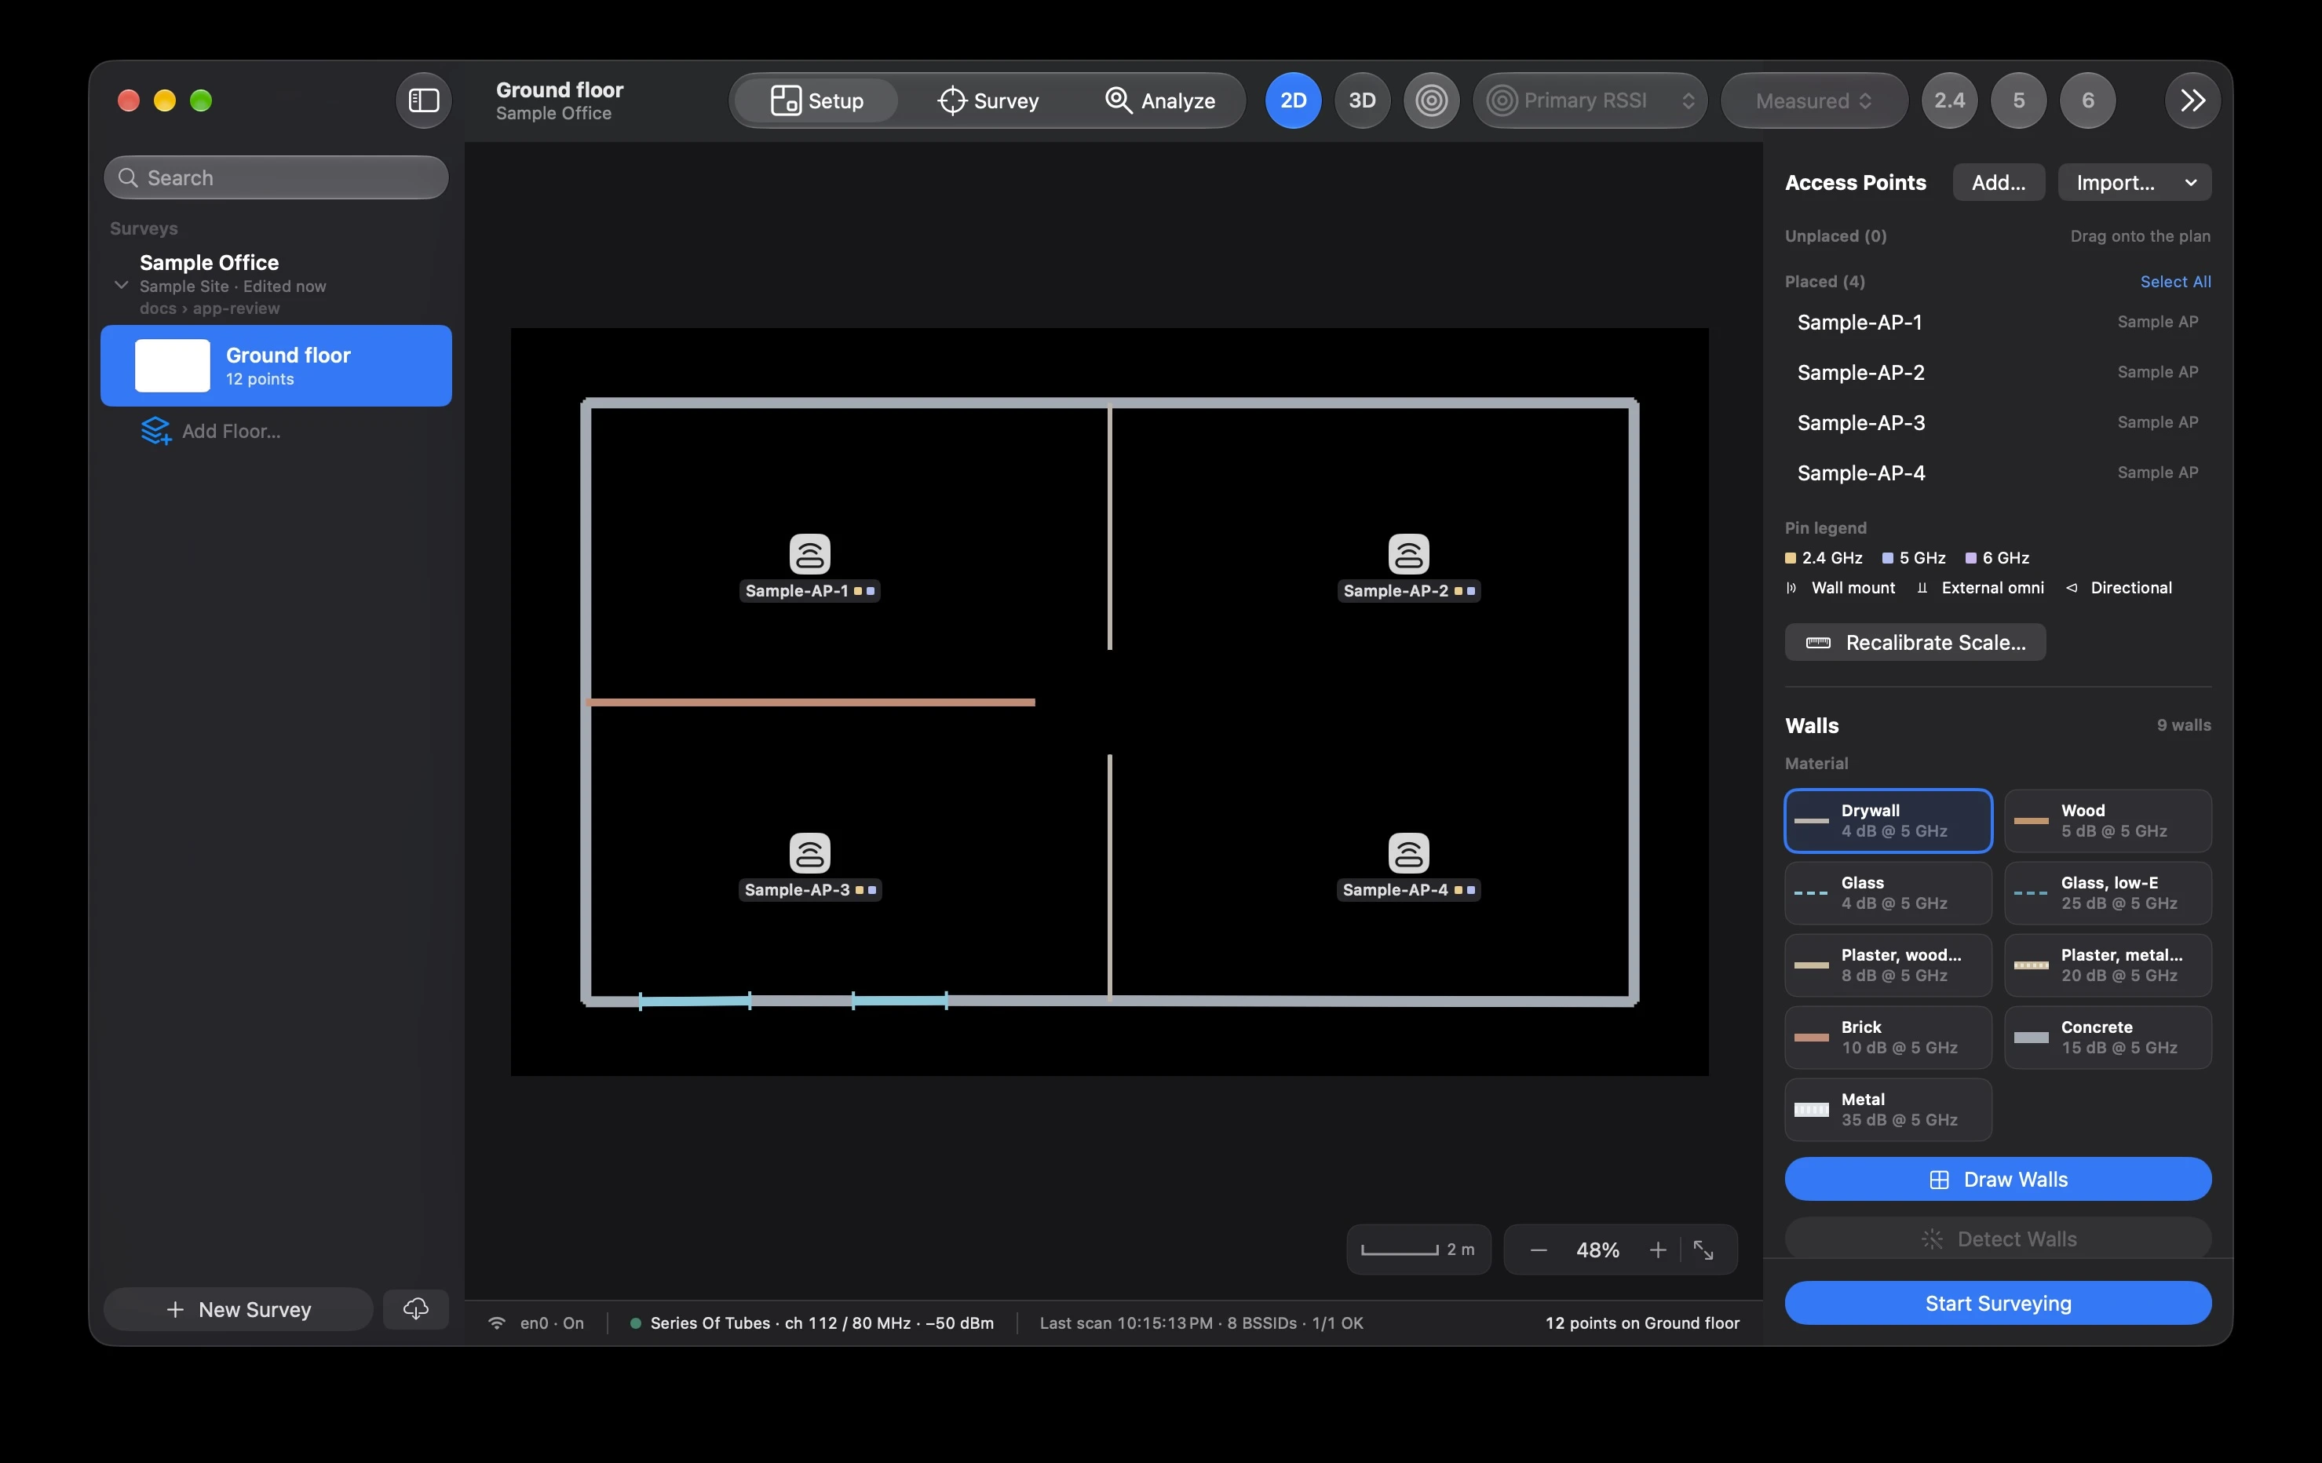
Task: Collapse the Sample Office survey chevron
Action: [x=122, y=286]
